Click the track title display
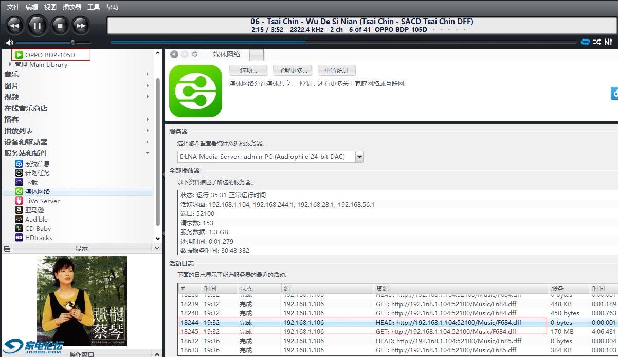The image size is (618, 357). pyautogui.click(x=362, y=22)
